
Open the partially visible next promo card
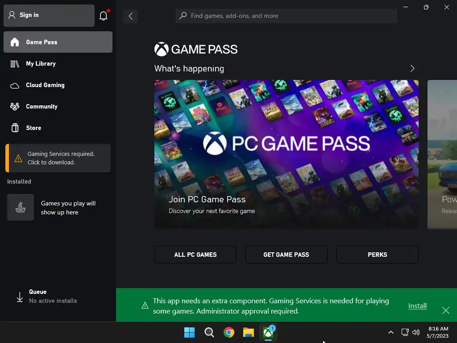coord(442,154)
